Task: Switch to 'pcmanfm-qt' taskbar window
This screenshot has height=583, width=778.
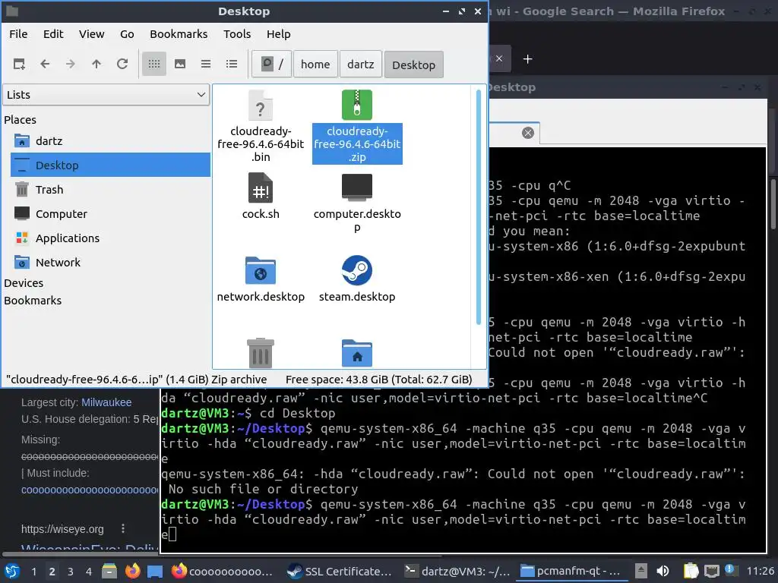Action: click(x=571, y=572)
